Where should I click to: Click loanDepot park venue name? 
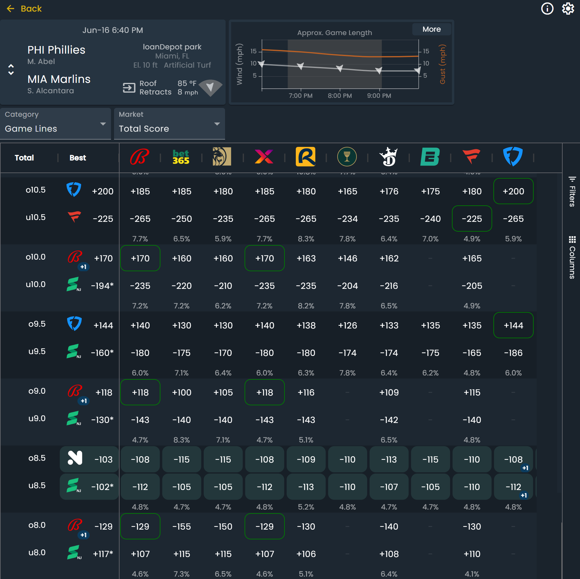(x=172, y=47)
